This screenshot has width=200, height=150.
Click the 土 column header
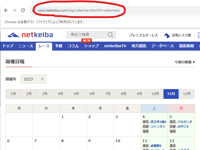tap(154, 108)
